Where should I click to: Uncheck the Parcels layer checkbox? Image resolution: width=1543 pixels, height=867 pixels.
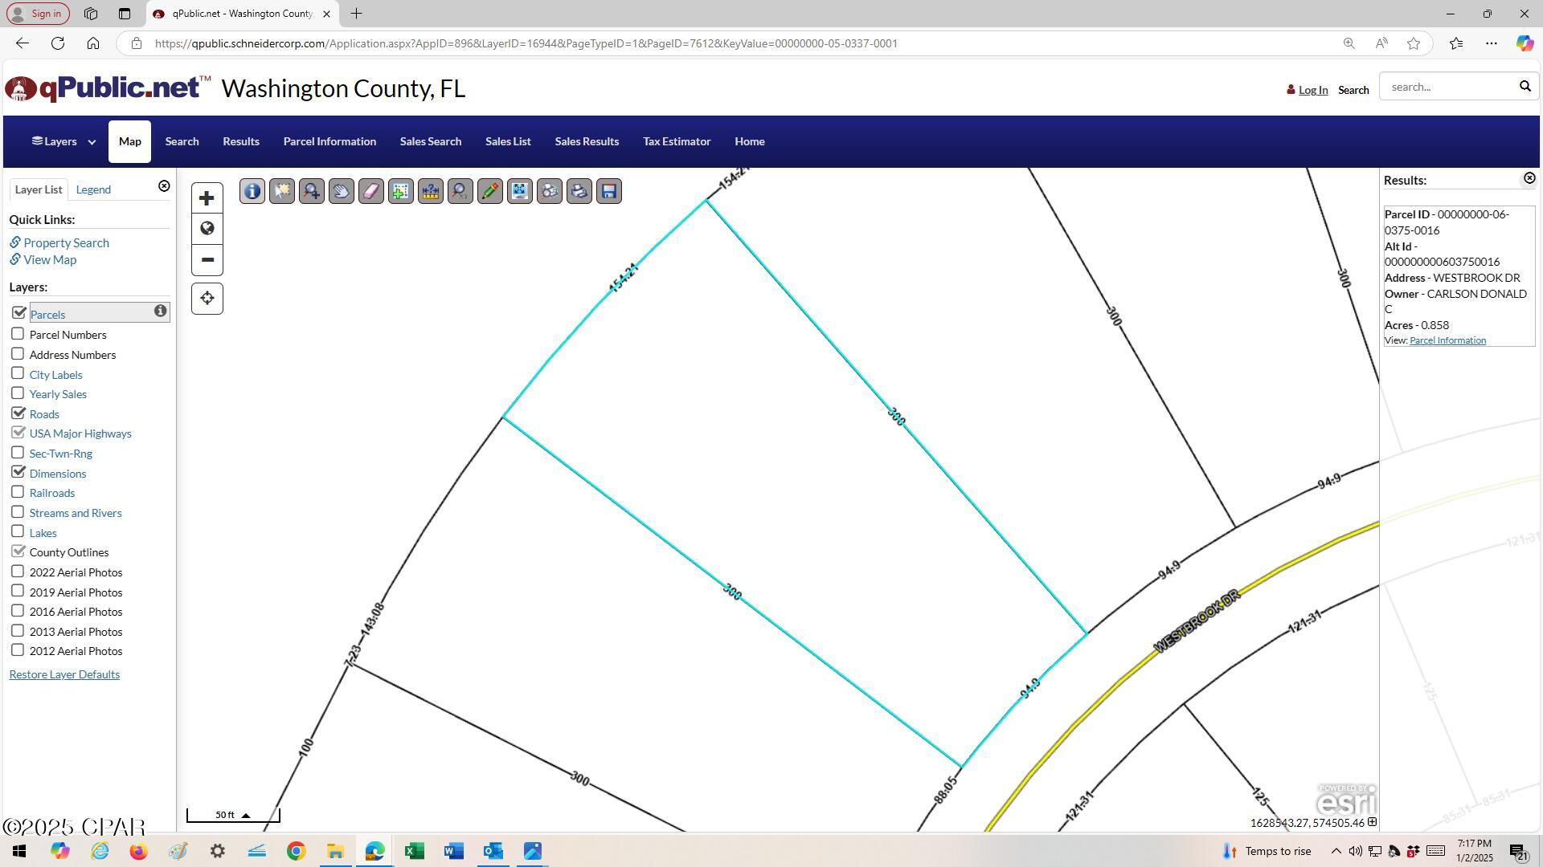pos(18,313)
